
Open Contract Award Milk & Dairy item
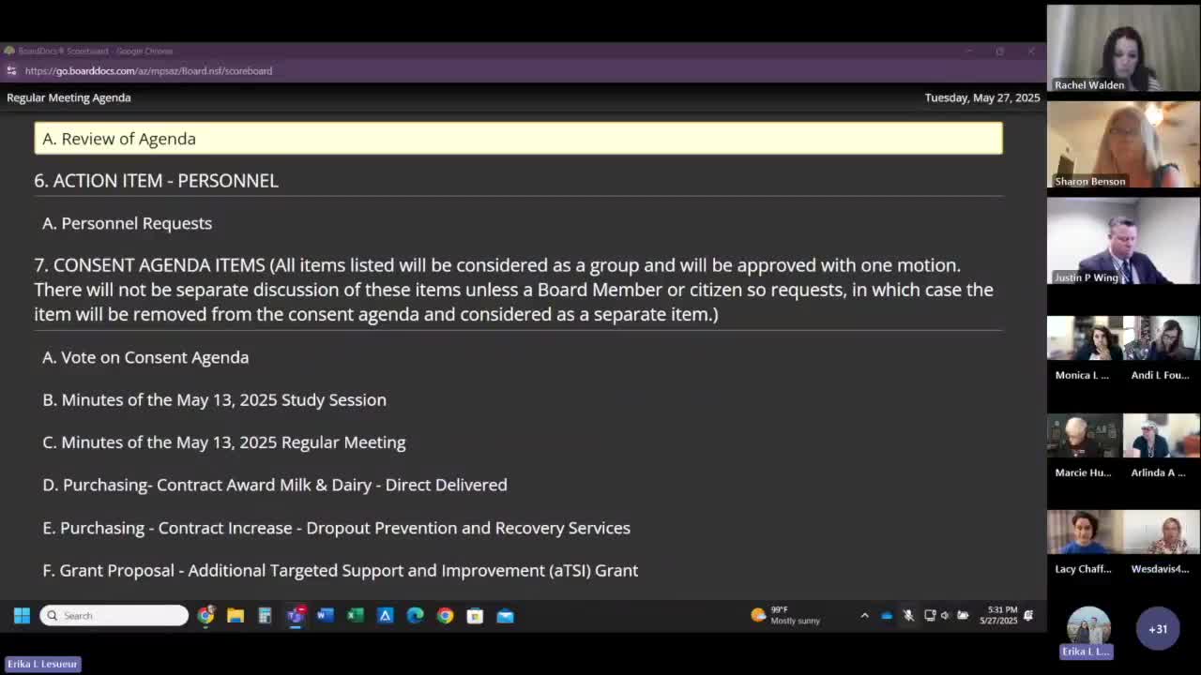[x=275, y=485]
